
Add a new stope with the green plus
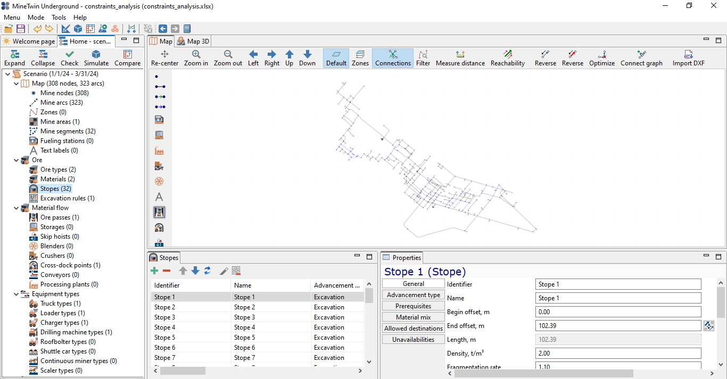point(154,271)
